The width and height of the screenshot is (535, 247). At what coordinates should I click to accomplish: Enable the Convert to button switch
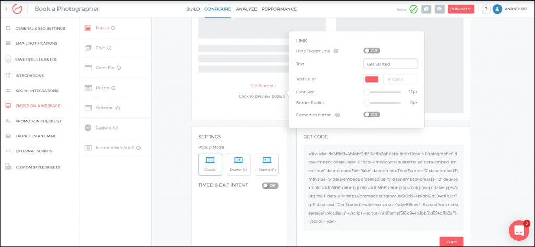pyautogui.click(x=371, y=114)
